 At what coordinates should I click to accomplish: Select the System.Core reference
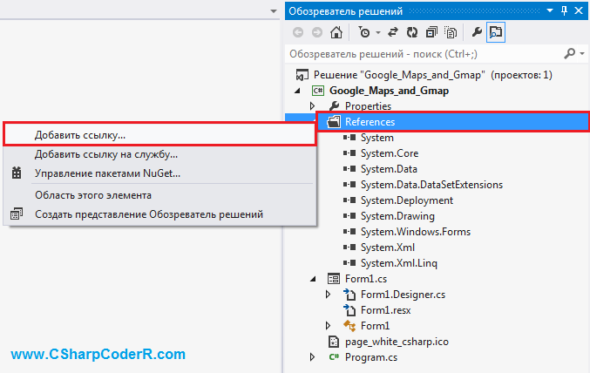click(390, 153)
